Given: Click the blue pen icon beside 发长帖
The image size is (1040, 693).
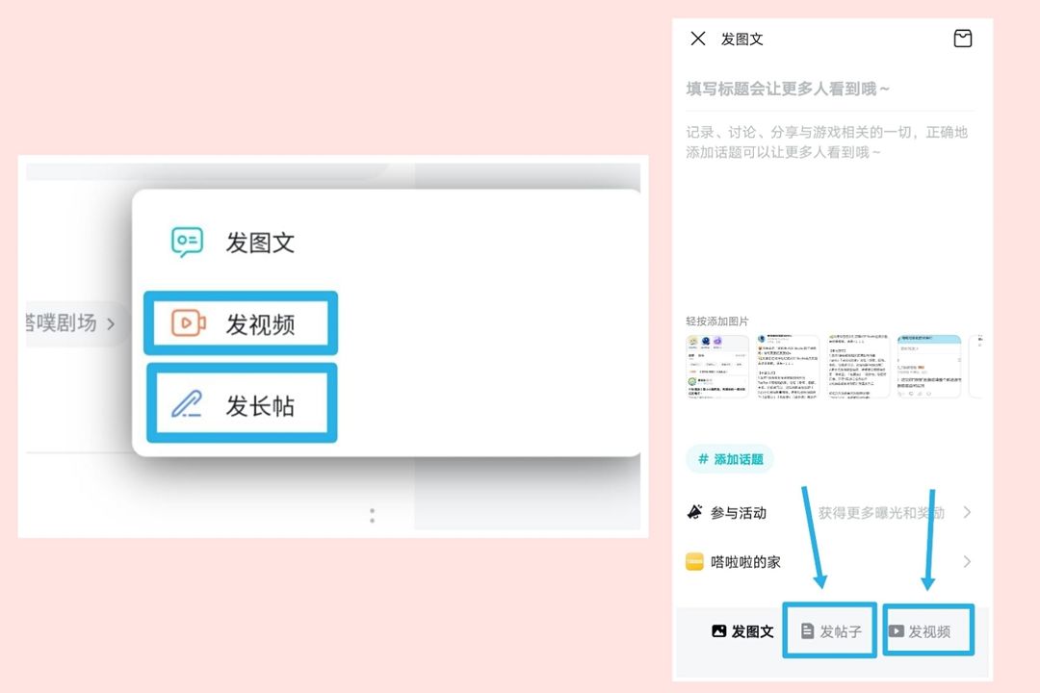Looking at the screenshot, I should point(187,404).
